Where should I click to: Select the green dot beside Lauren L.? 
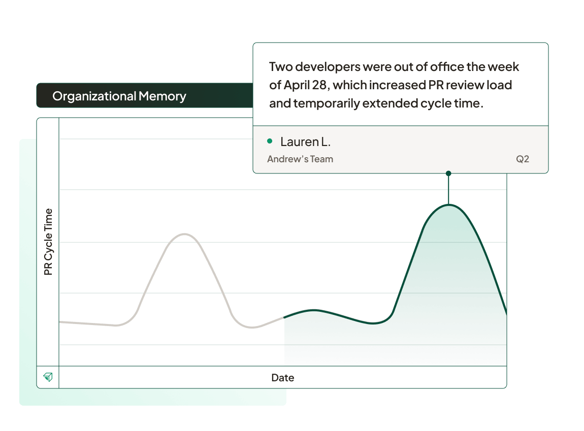tap(269, 141)
